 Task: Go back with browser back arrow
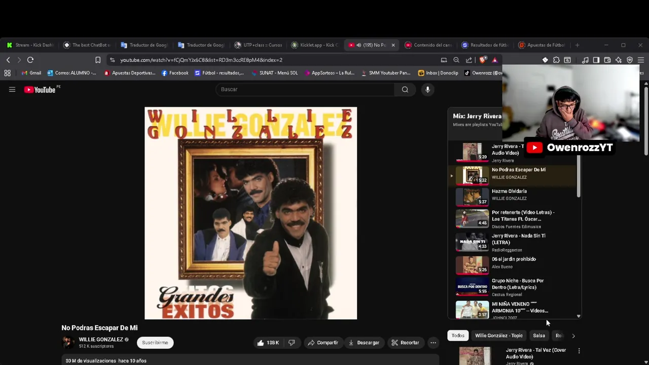click(x=8, y=60)
